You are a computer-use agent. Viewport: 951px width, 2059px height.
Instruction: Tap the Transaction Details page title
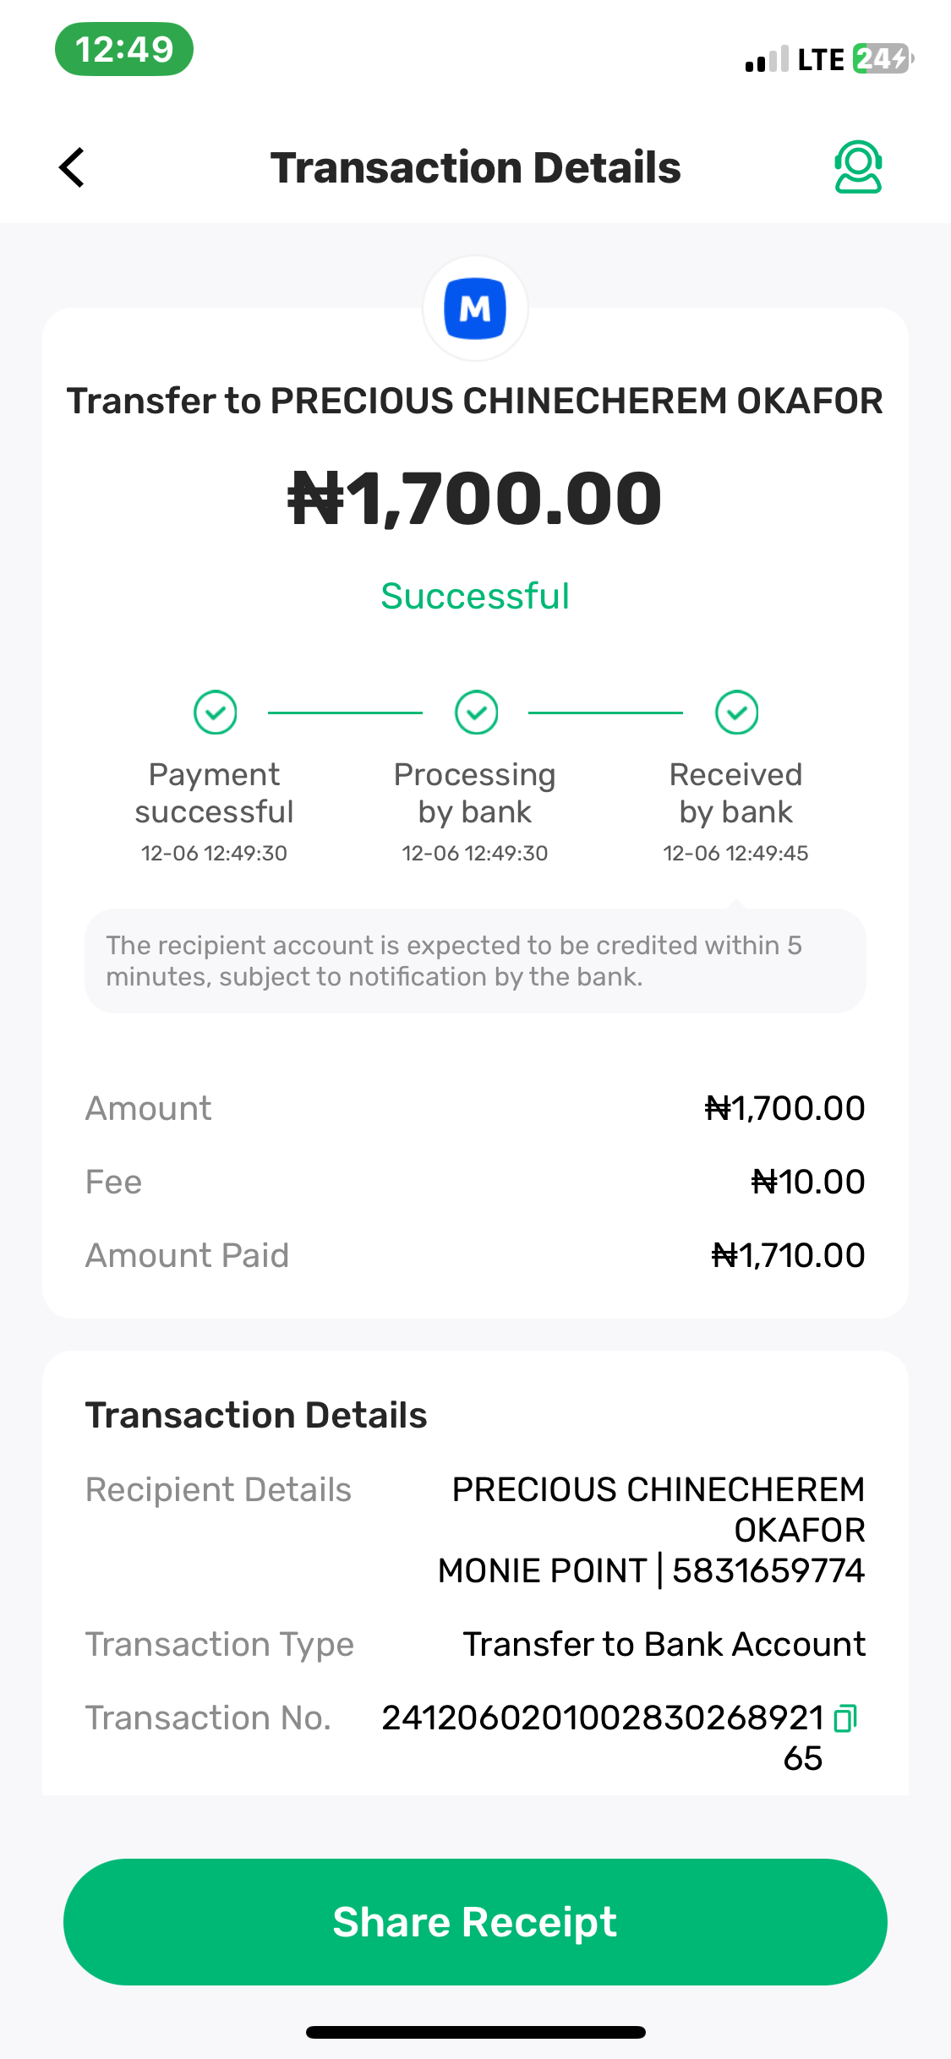tap(475, 167)
